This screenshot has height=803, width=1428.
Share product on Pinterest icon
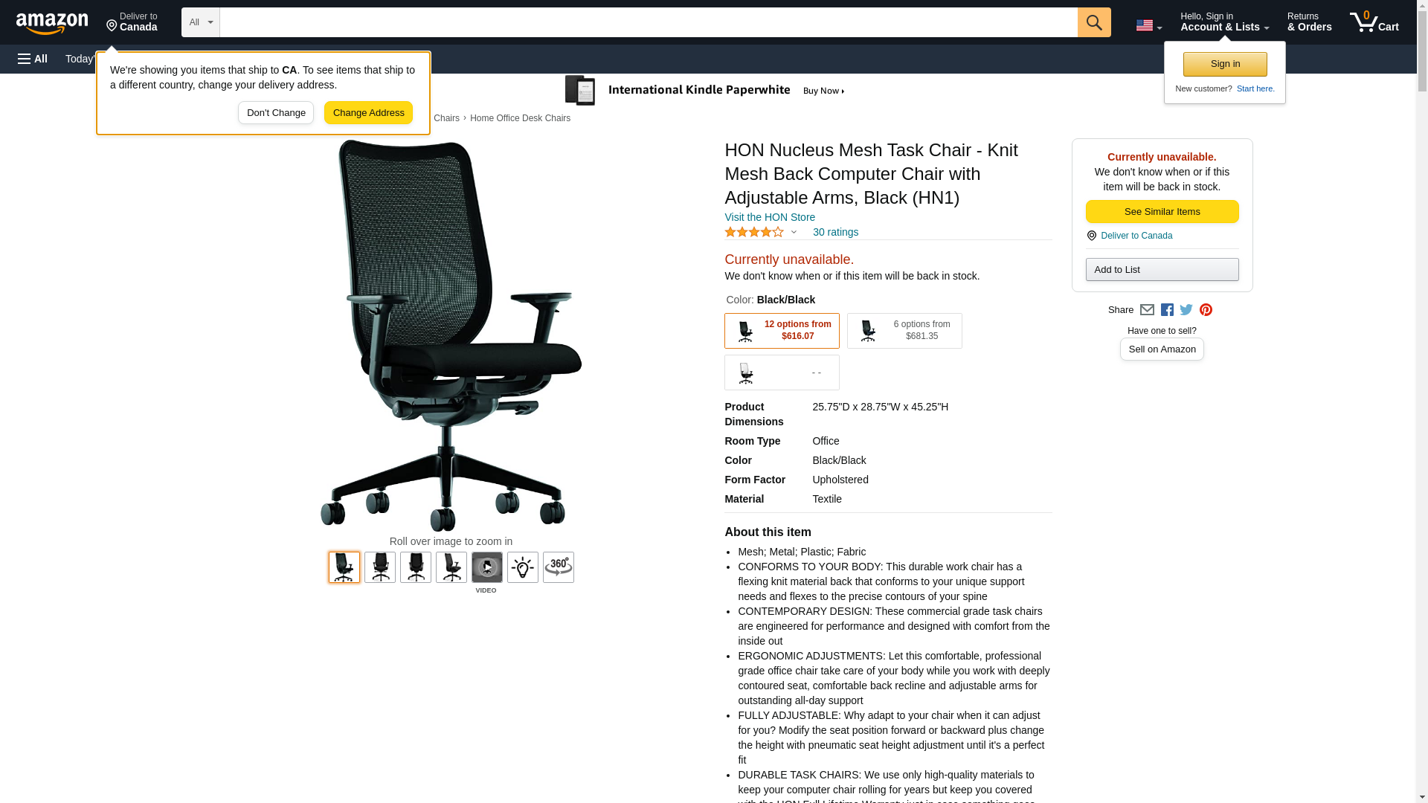pyautogui.click(x=1206, y=310)
